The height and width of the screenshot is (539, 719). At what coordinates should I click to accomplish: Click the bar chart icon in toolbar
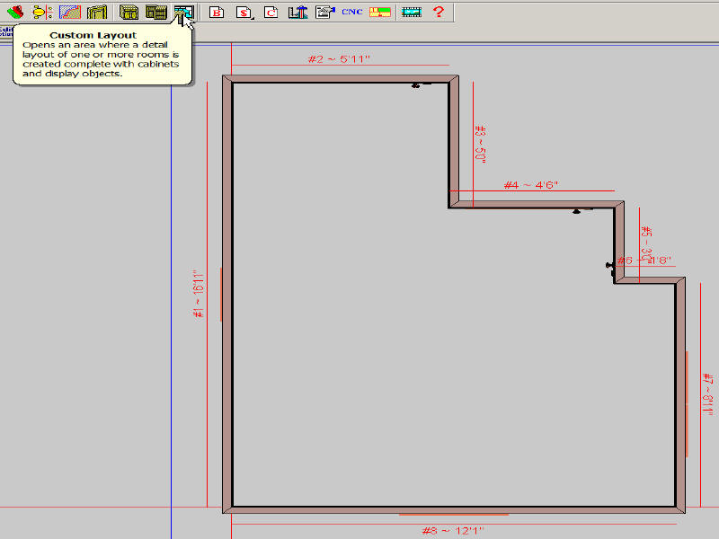click(297, 13)
